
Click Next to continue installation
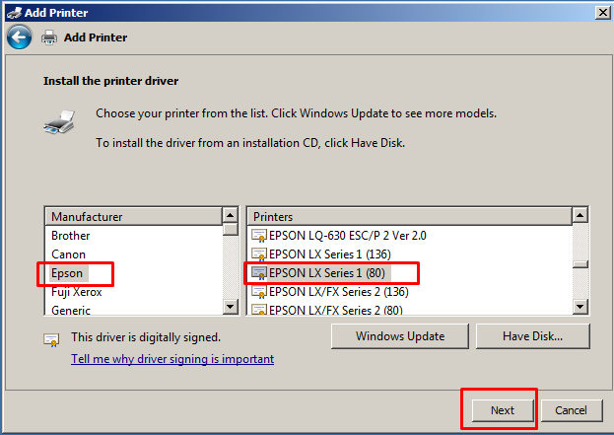(503, 410)
